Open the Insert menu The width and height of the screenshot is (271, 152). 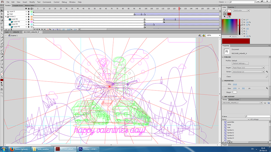click(25, 2)
